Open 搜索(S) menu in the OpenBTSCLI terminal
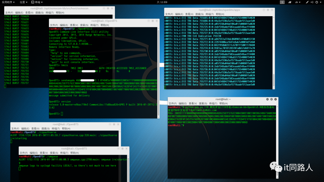This screenshot has width=324, height=182. point(84,25)
